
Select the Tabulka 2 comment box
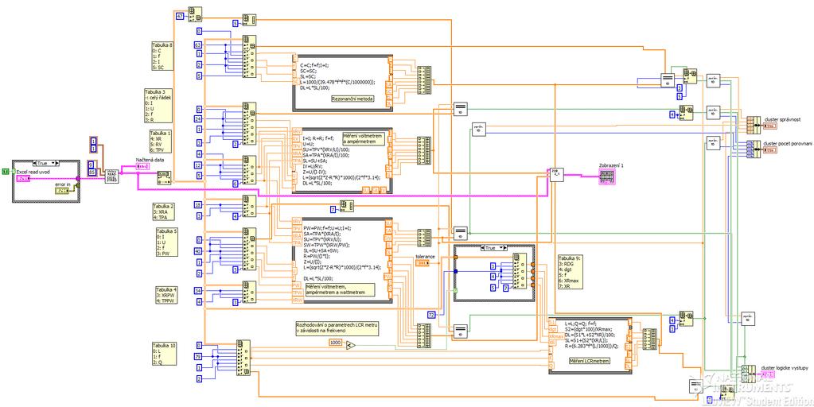click(x=162, y=212)
